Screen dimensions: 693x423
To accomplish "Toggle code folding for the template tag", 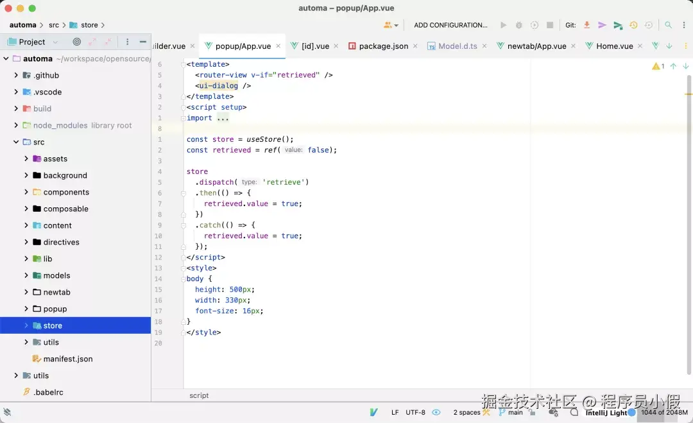I will (x=183, y=64).
